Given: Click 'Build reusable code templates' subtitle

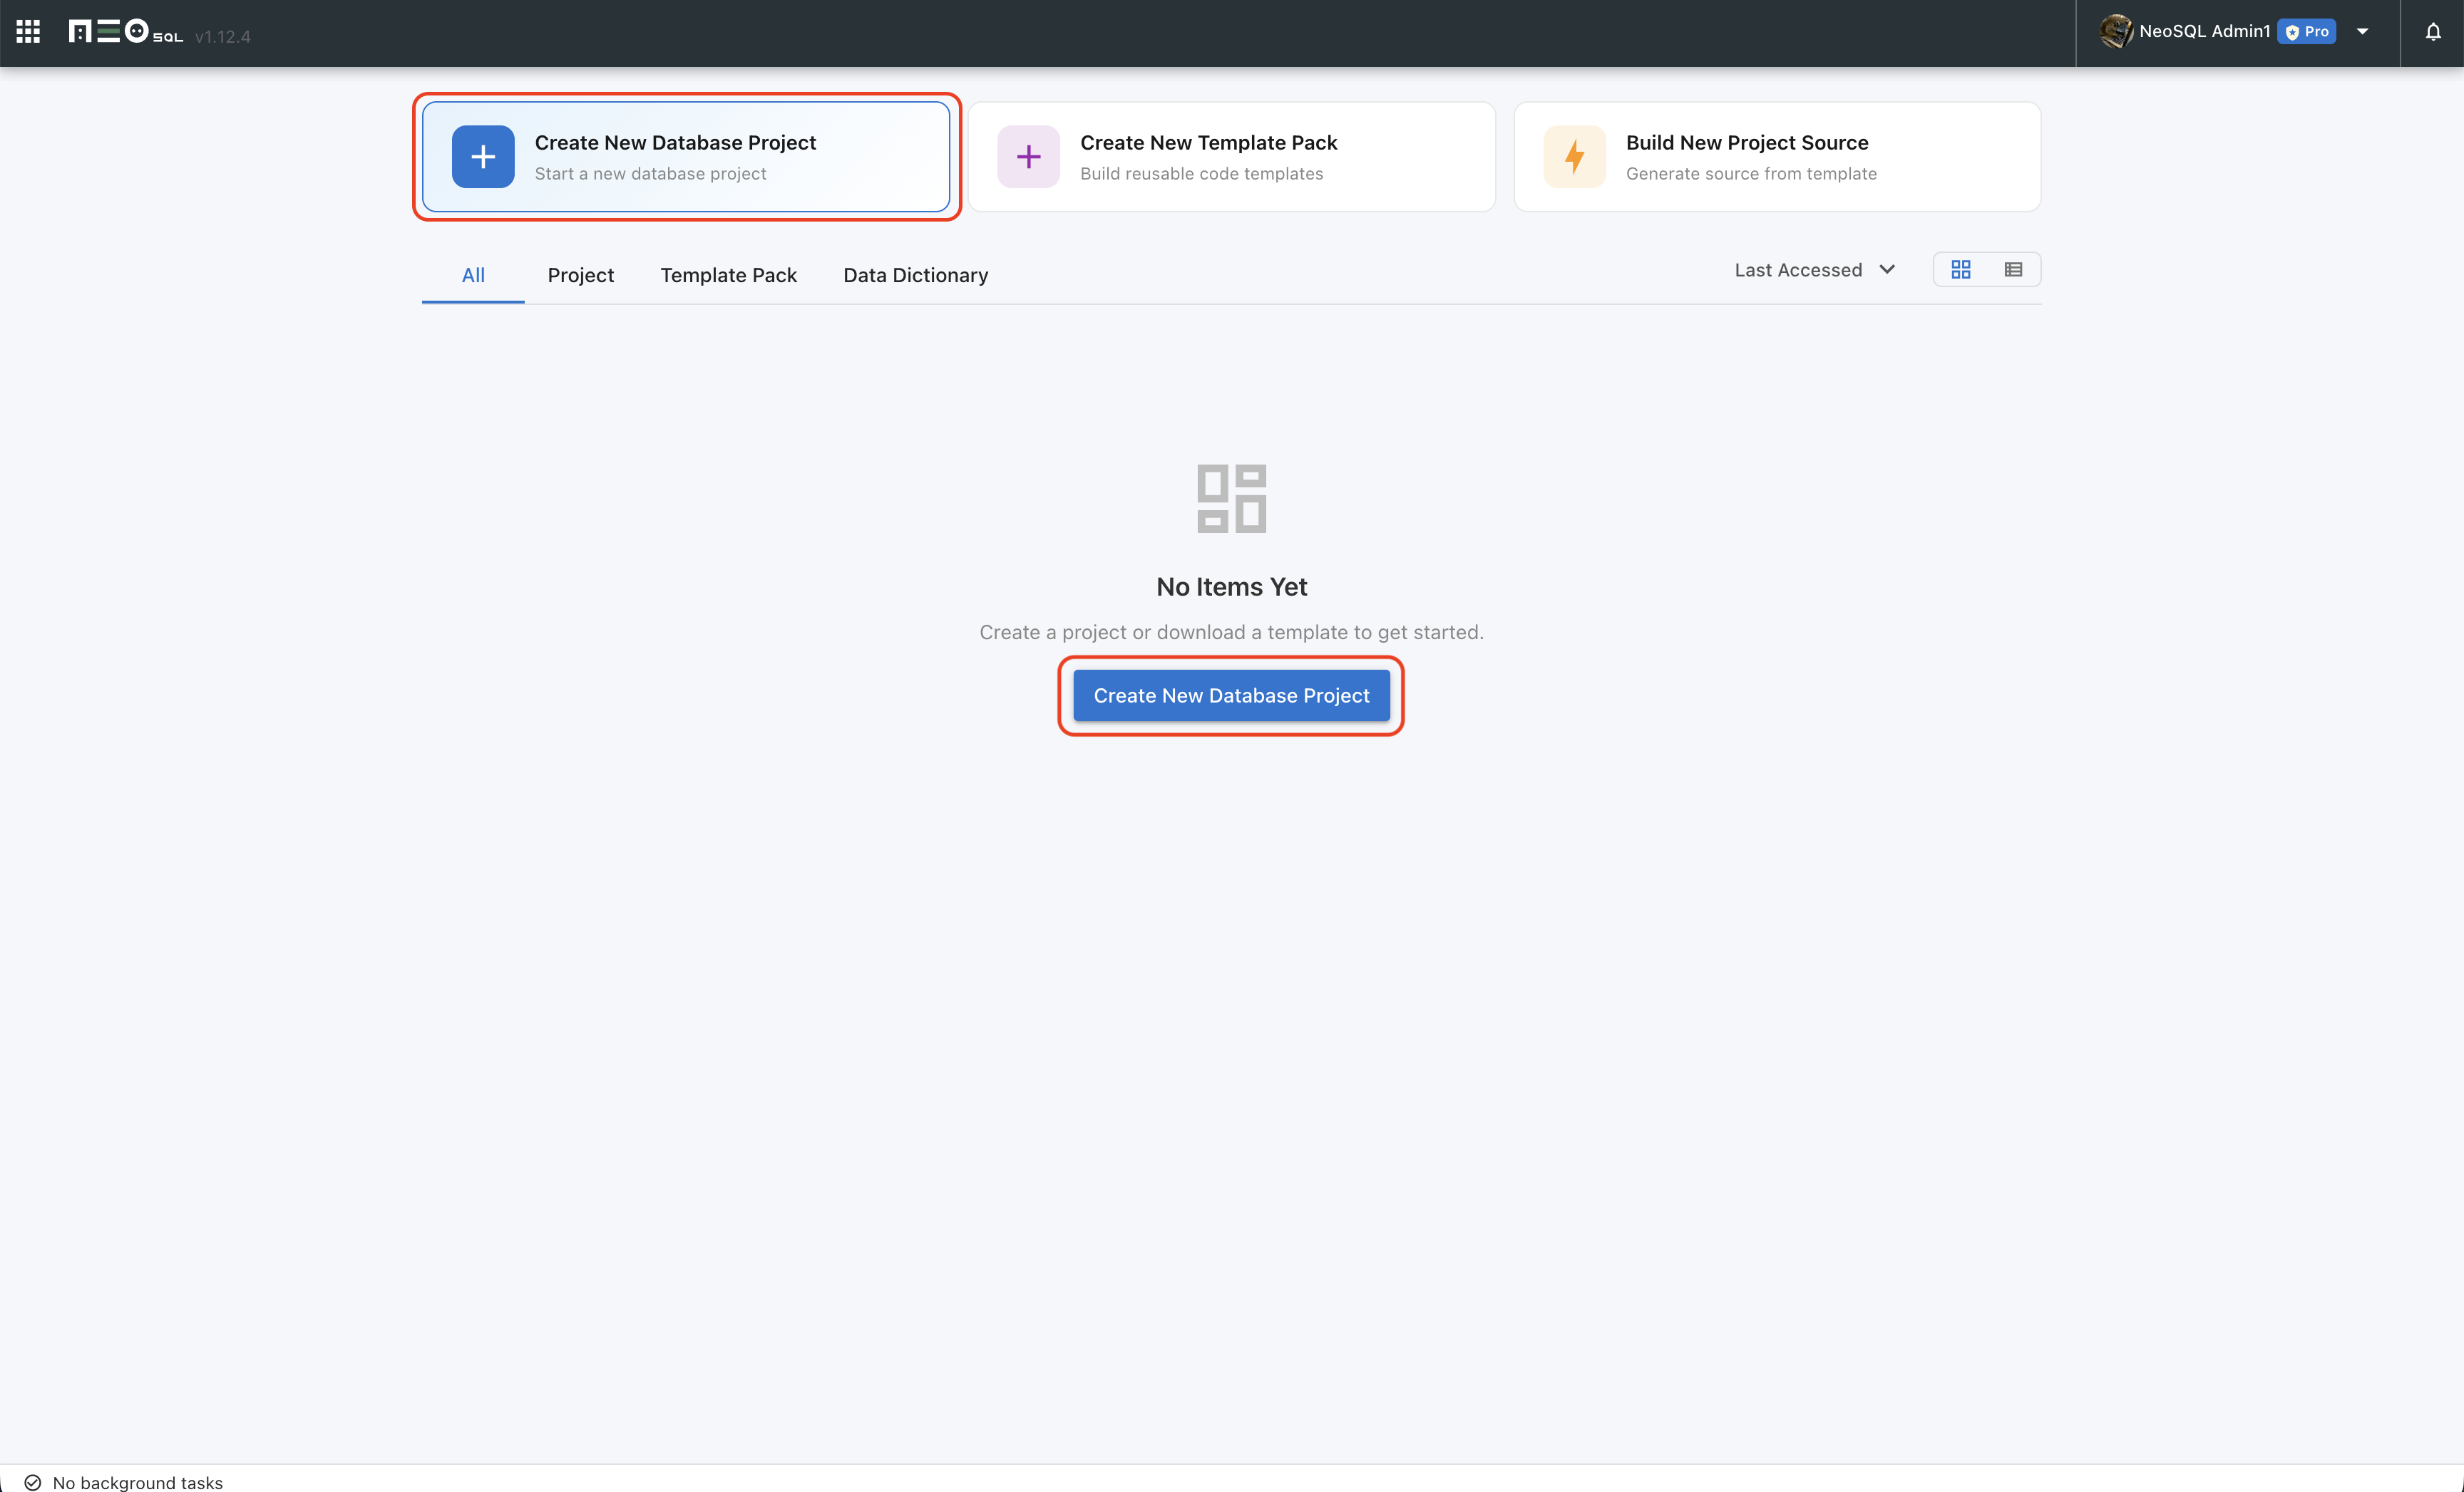Looking at the screenshot, I should click(x=1201, y=174).
